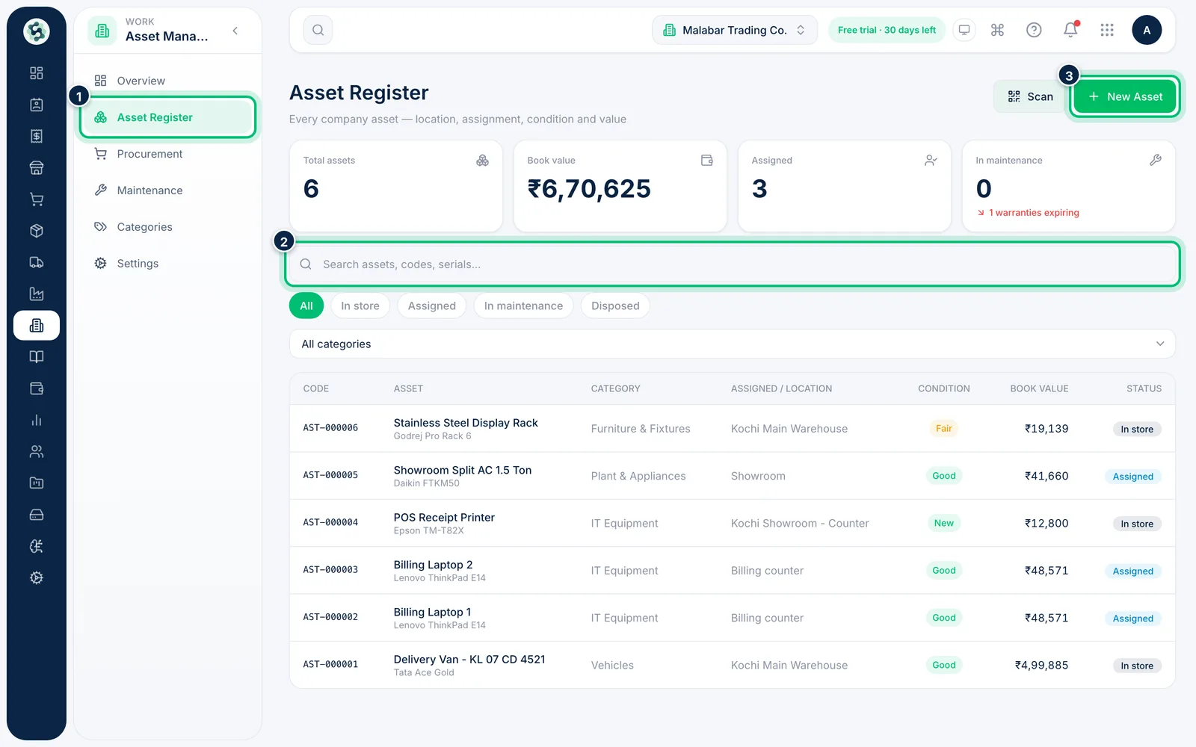Focus the Search assets, codes, serials field
The height and width of the screenshot is (747, 1196).
[733, 264]
